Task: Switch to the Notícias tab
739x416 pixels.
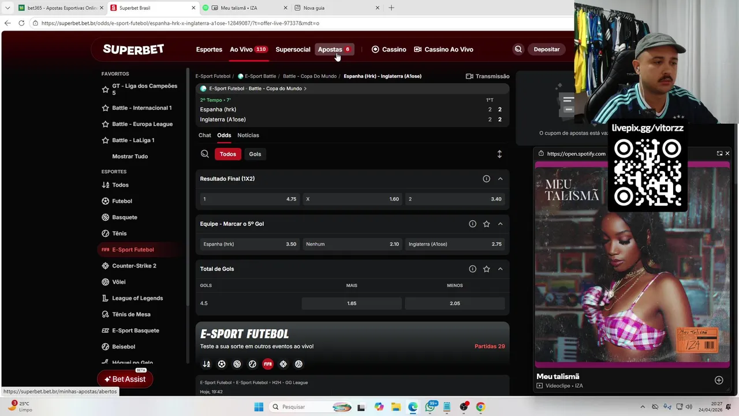Action: (248, 135)
